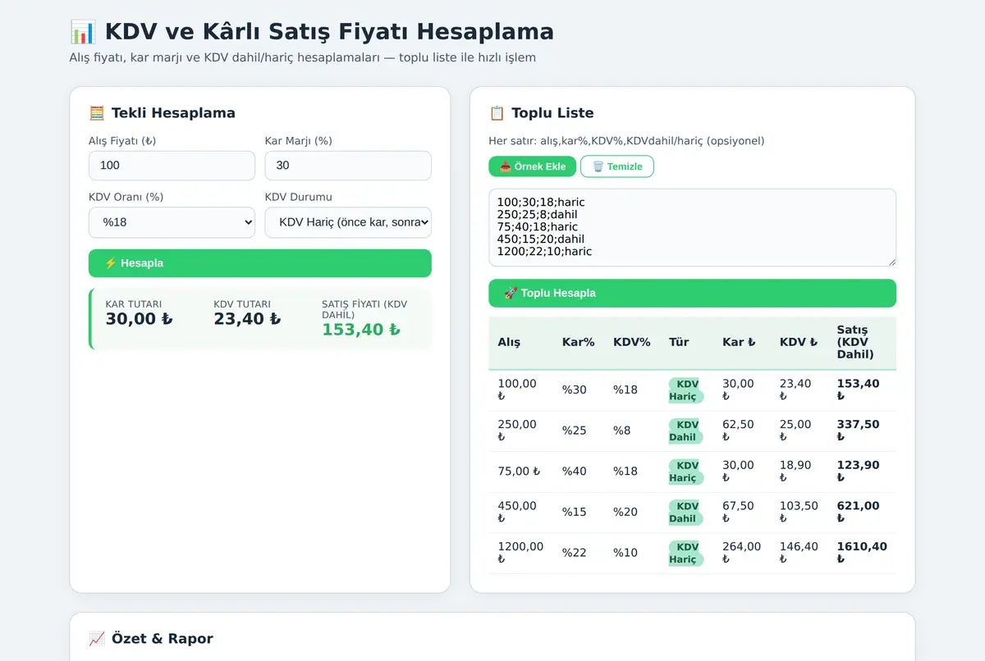Click the Temizle button
The image size is (985, 661).
(617, 166)
